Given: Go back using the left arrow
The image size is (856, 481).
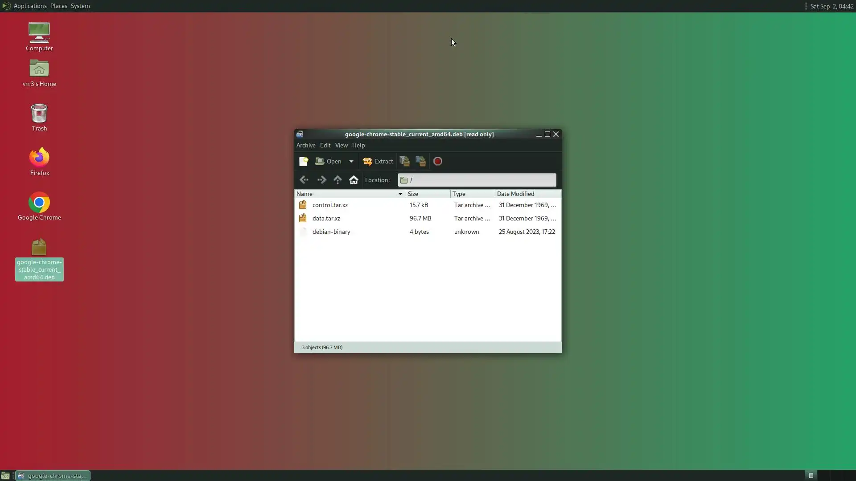Looking at the screenshot, I should pos(304,180).
